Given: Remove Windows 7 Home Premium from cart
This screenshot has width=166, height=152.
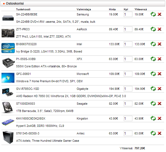Looking at the screenshot, I should pyautogui.click(x=160, y=74).
